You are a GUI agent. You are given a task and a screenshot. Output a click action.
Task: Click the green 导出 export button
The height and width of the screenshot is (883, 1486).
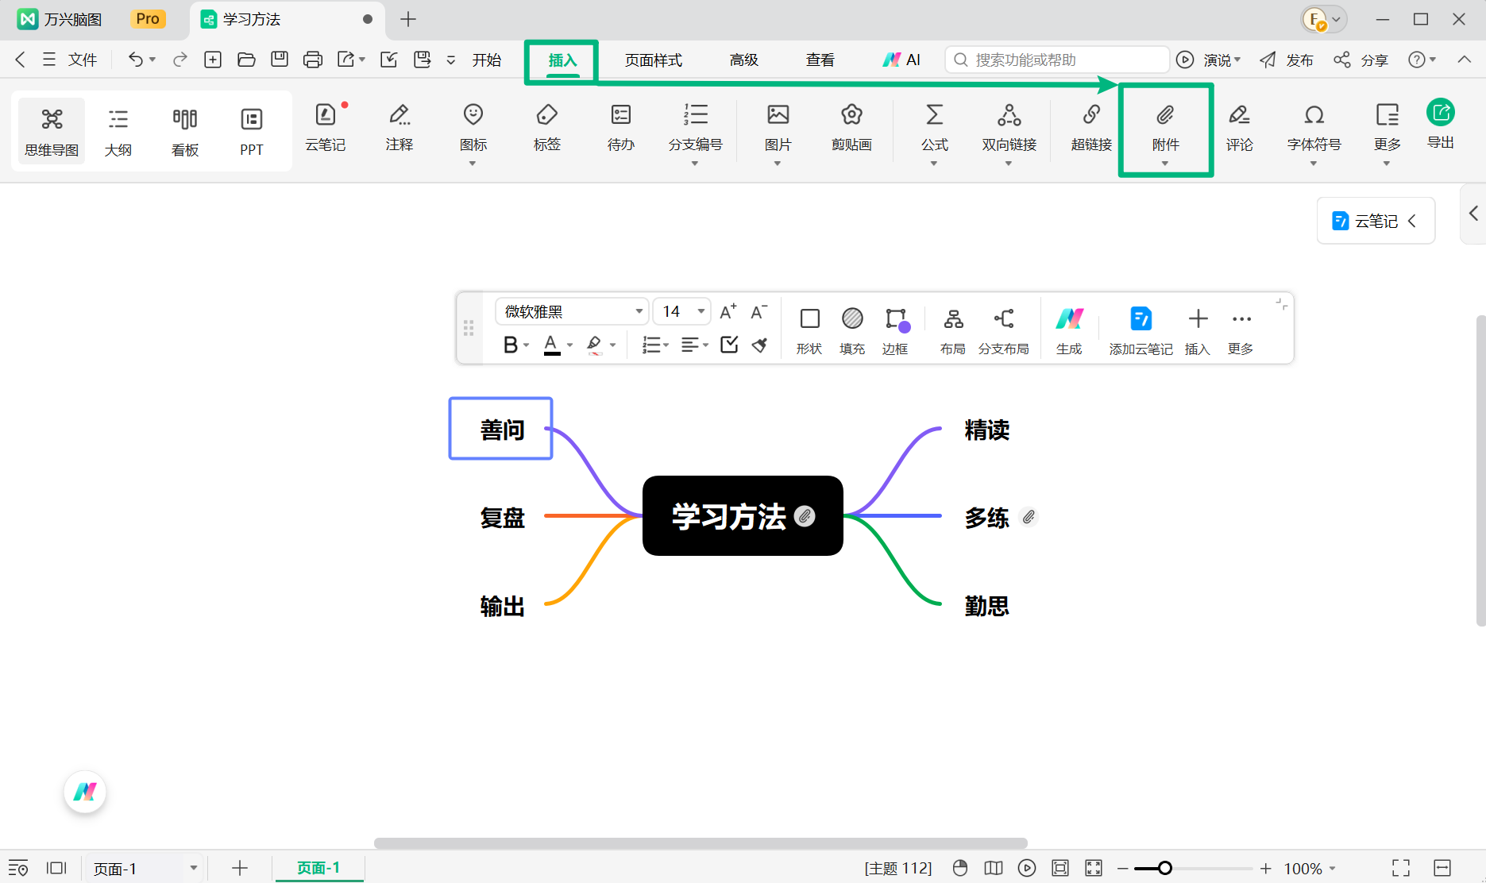[x=1441, y=124]
